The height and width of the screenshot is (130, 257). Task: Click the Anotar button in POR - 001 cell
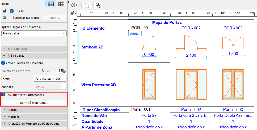point(135,34)
